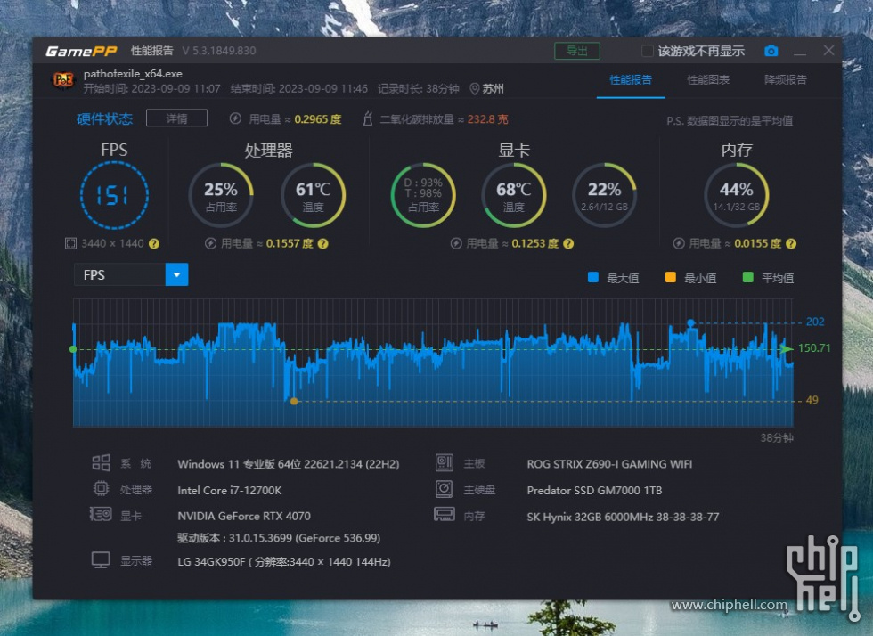Viewport: 873px width, 636px height.
Task: Click the Path of Exile game icon
Action: point(63,80)
